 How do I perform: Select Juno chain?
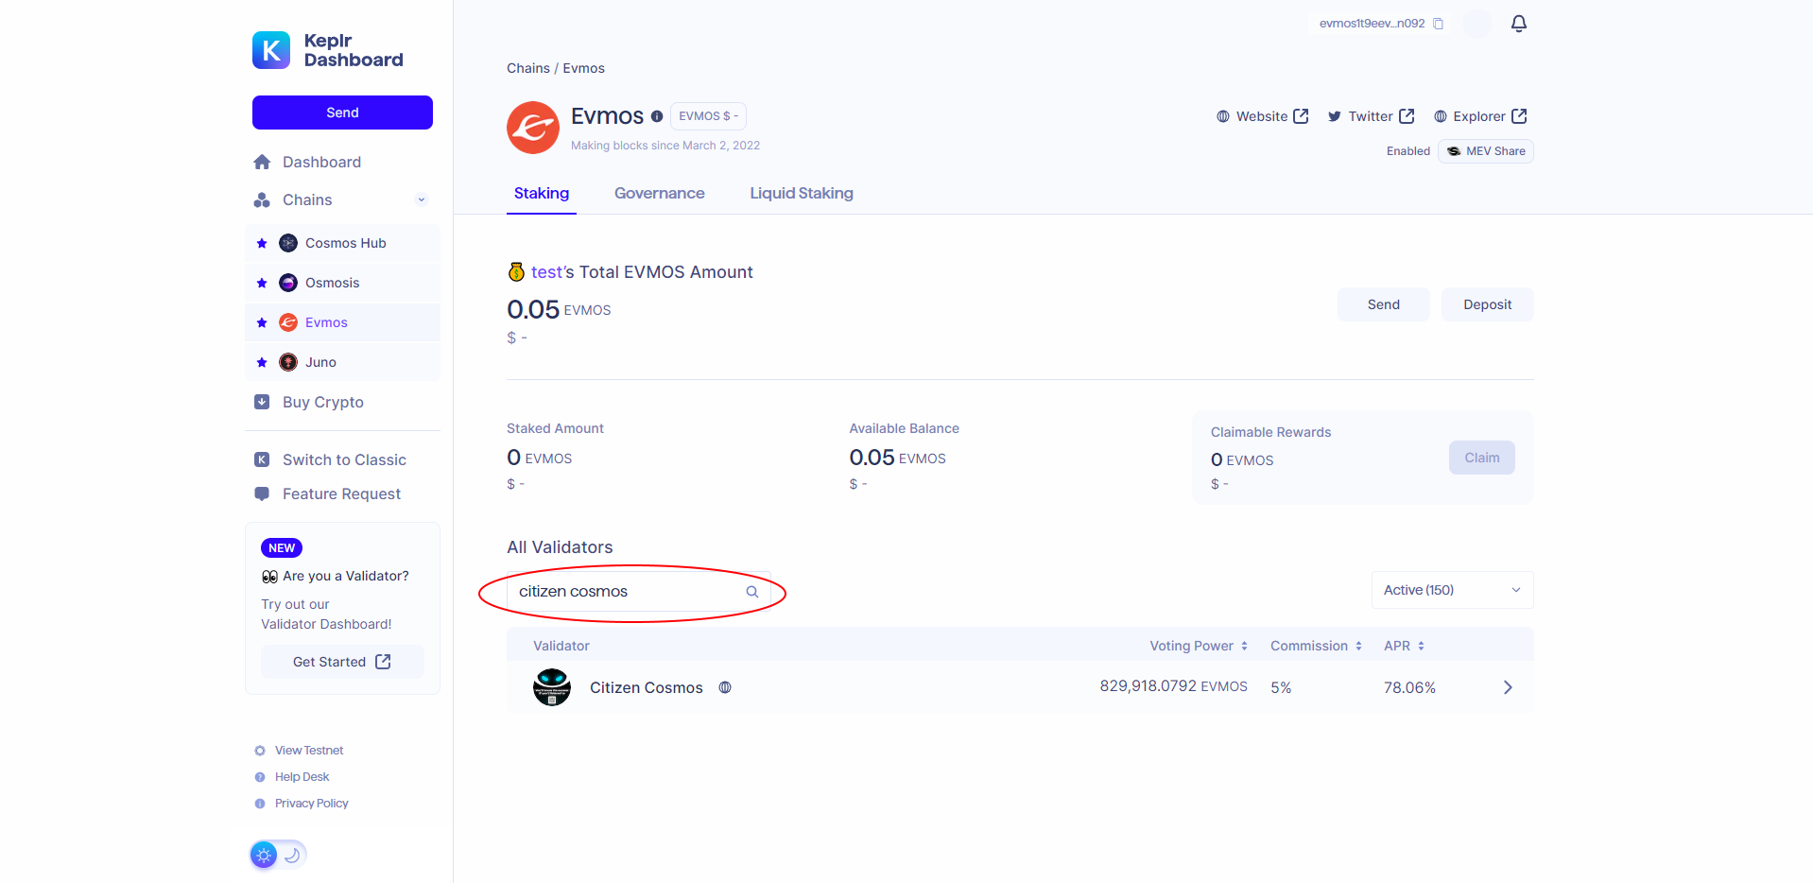click(342, 362)
